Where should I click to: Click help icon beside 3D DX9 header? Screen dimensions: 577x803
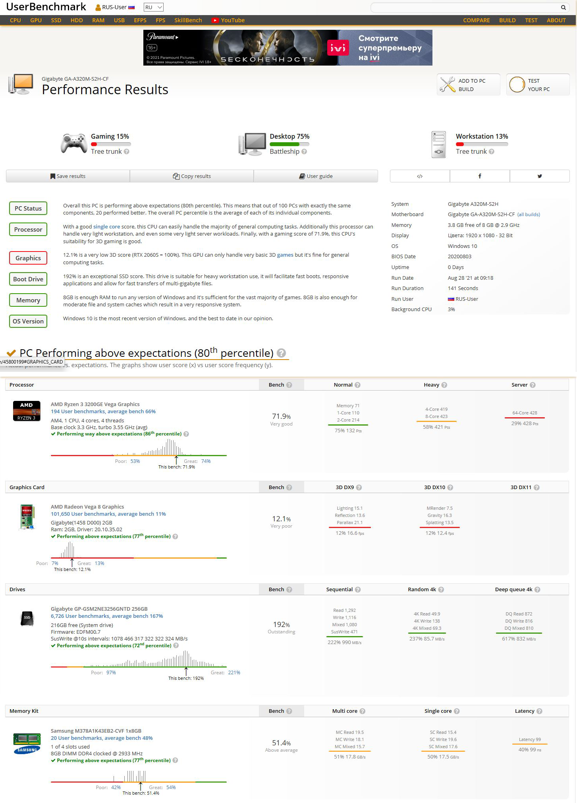point(359,488)
